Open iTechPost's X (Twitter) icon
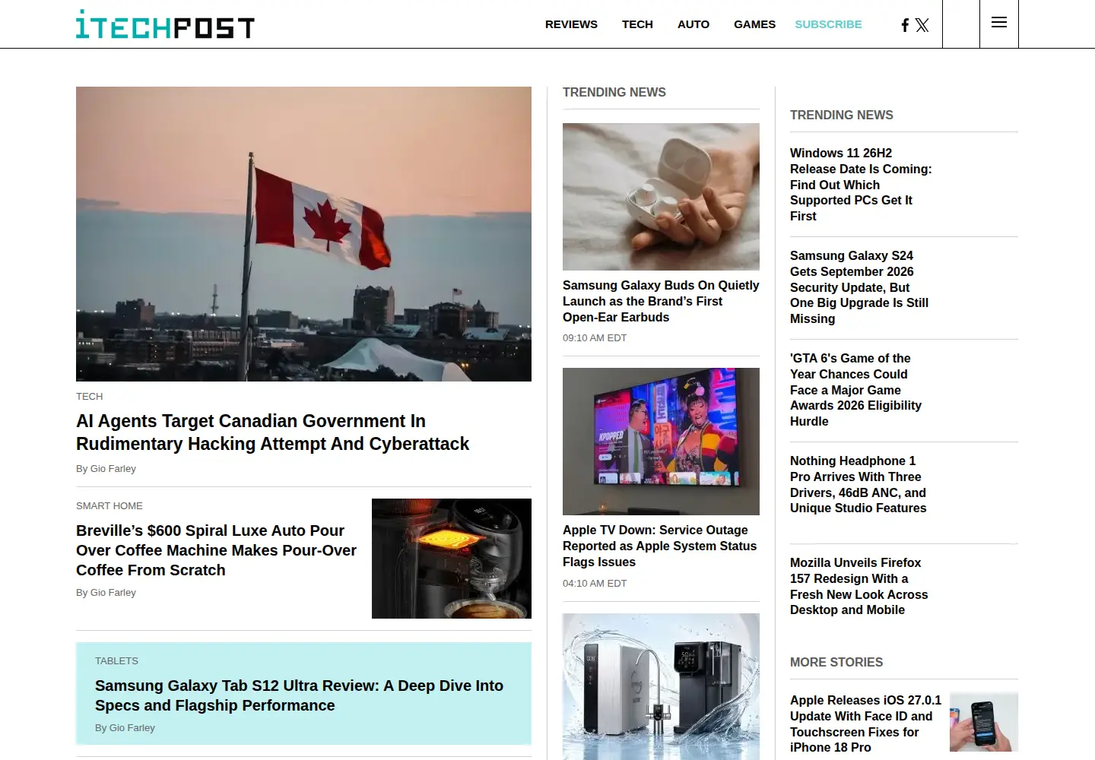 point(922,25)
